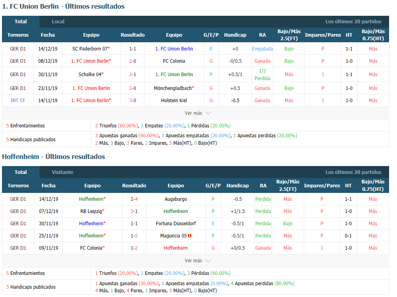This screenshot has width=397, height=297.
Task: Switch to the Visitante tab
Action: (62, 172)
